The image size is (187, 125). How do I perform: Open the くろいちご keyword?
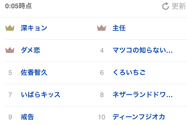129,73
